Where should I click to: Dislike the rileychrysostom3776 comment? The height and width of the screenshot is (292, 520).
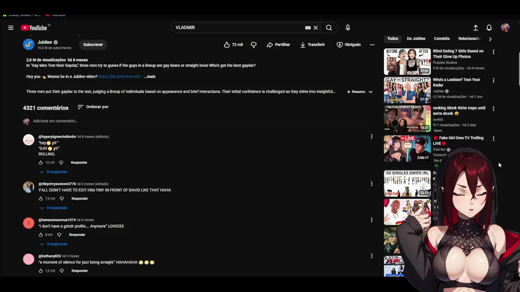click(x=62, y=199)
